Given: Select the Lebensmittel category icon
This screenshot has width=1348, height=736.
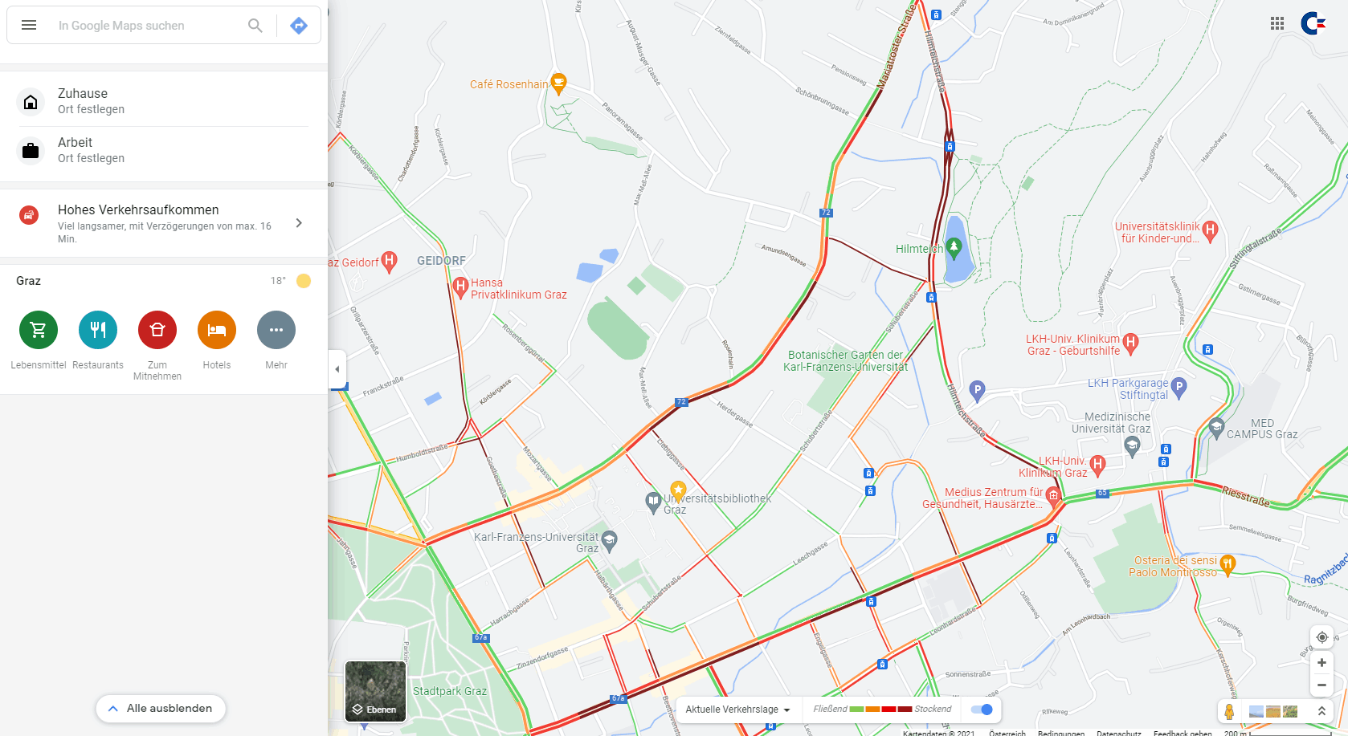Looking at the screenshot, I should point(39,330).
